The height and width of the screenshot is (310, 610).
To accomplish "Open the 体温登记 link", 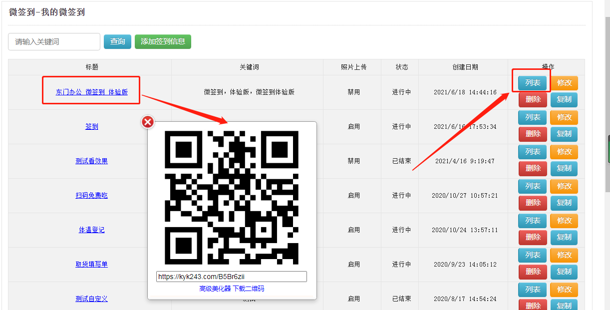I will [x=91, y=230].
